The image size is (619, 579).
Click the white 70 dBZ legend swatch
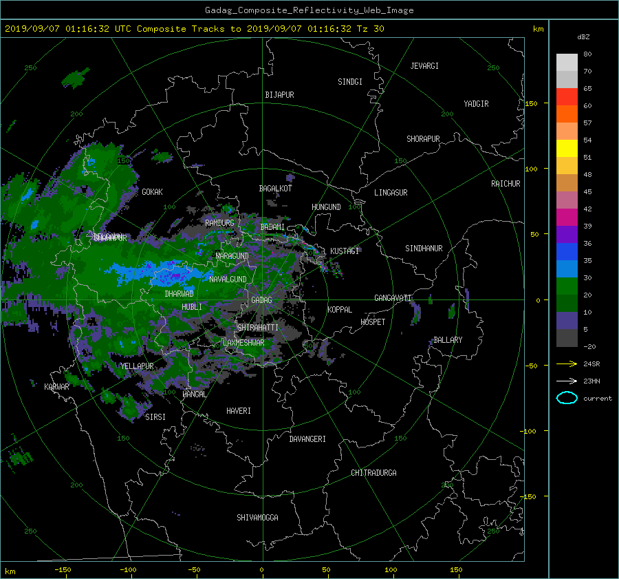pyautogui.click(x=567, y=63)
